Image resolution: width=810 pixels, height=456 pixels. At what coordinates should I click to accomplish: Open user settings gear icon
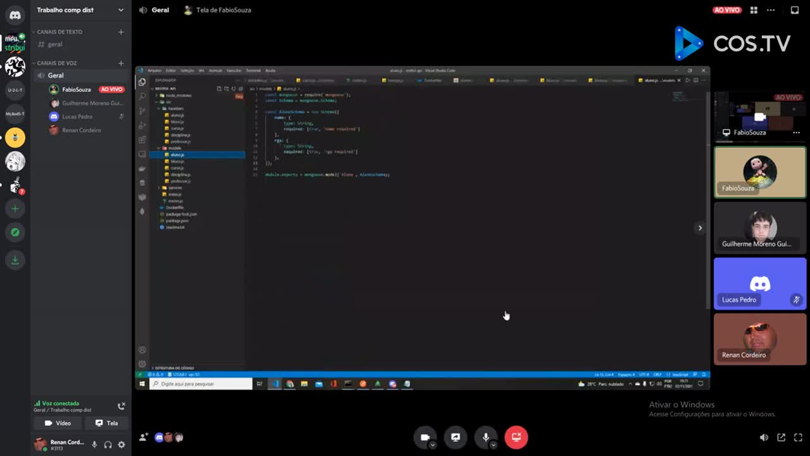(121, 445)
